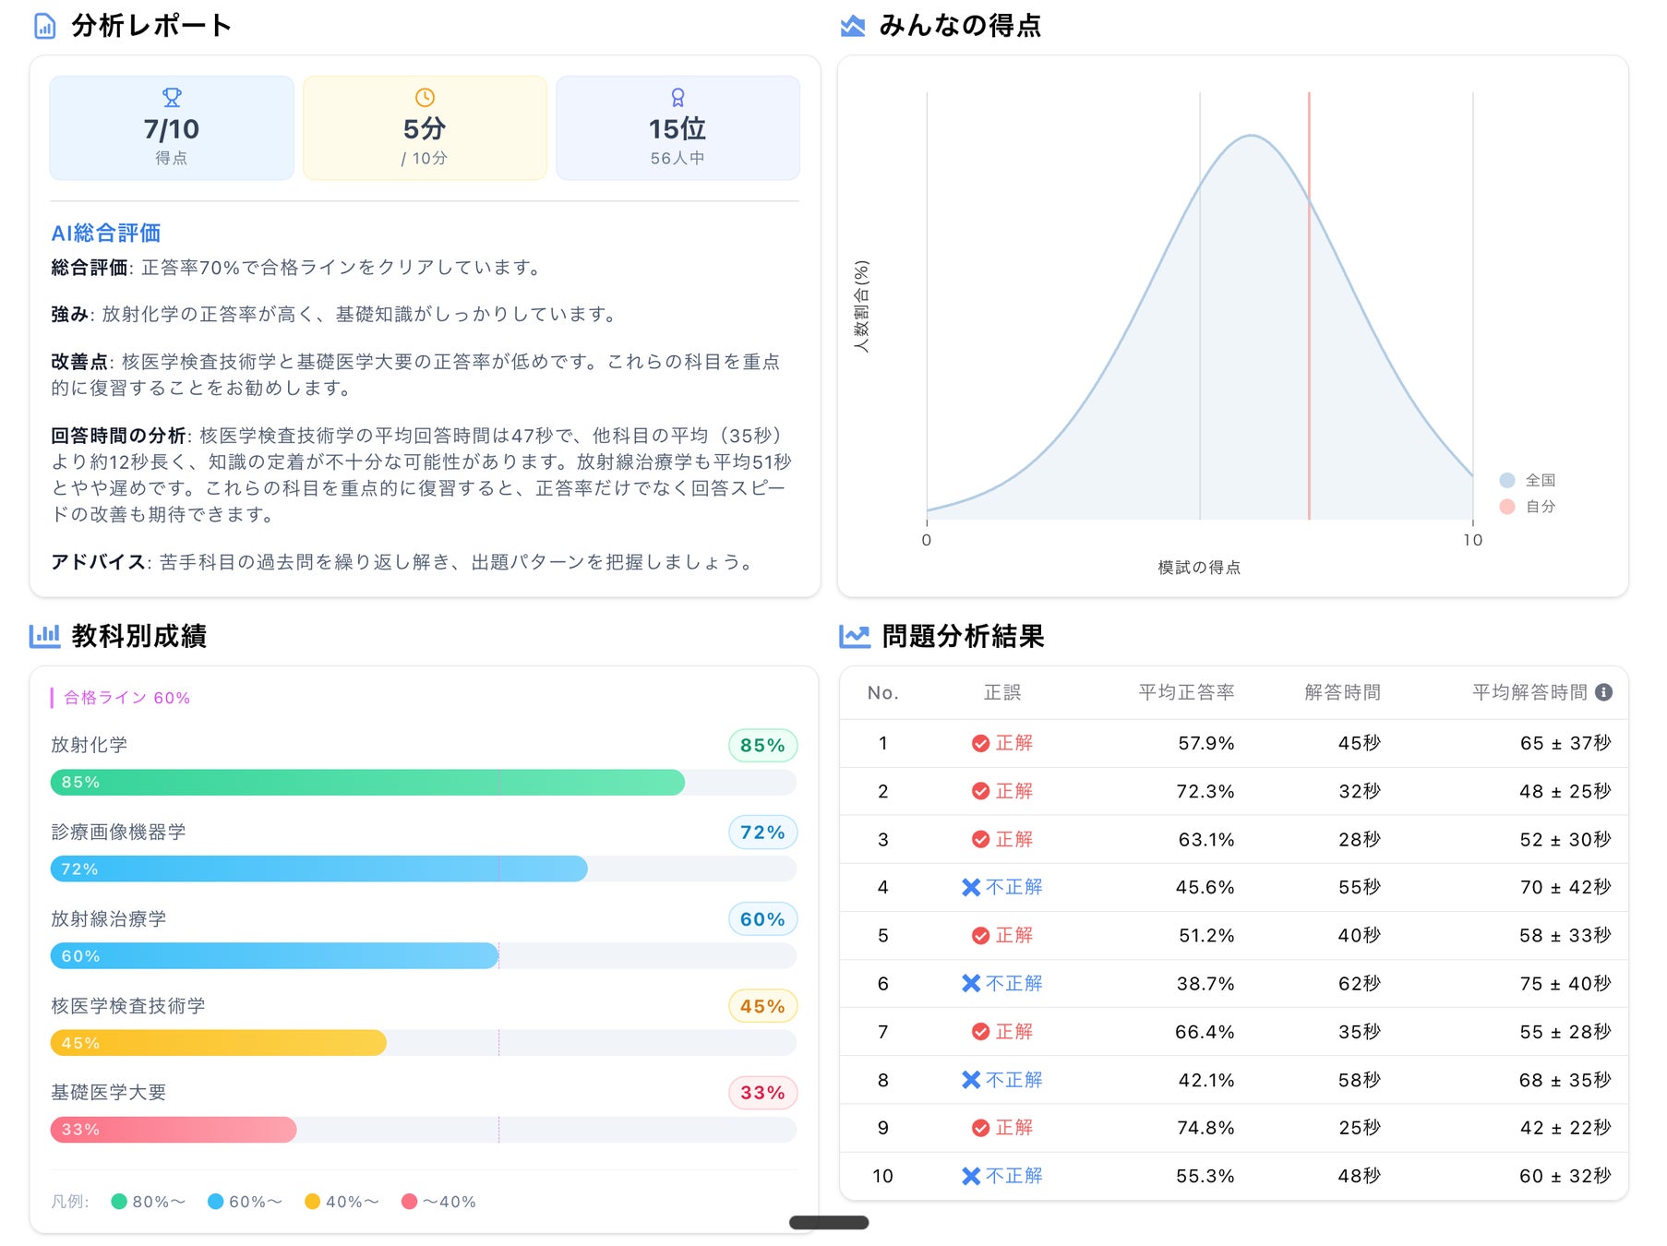This screenshot has height=1246, width=1667.
Task: Click the 放射化学 subject name
Action: (90, 745)
